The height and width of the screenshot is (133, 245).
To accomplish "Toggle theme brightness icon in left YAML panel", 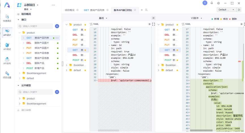I will pos(149,24).
